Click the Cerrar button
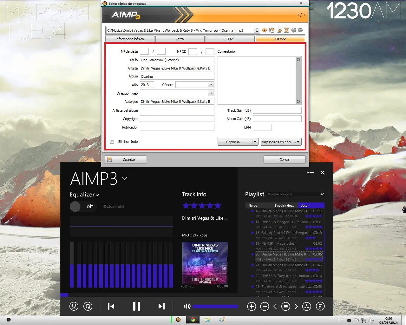 (x=285, y=159)
